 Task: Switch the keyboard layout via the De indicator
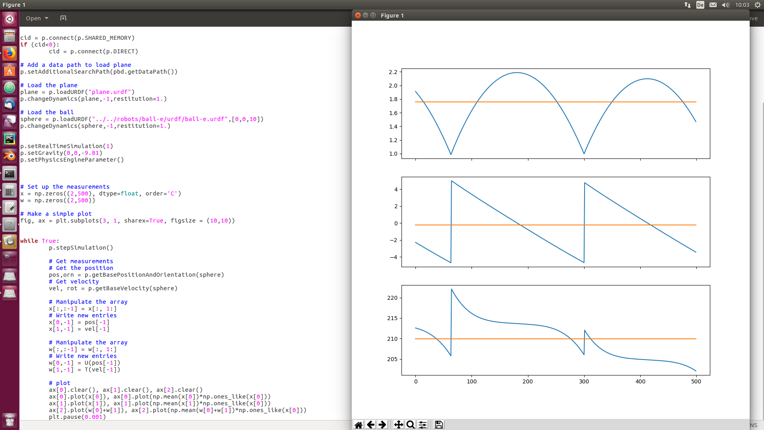(700, 5)
